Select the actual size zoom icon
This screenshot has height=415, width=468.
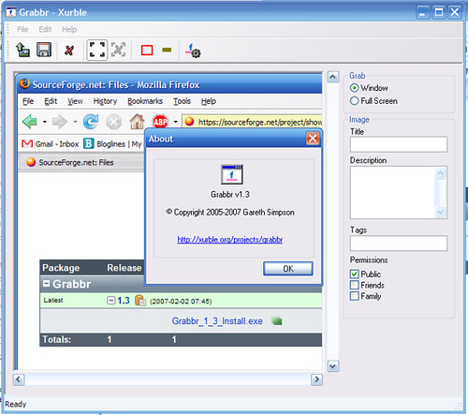(118, 50)
